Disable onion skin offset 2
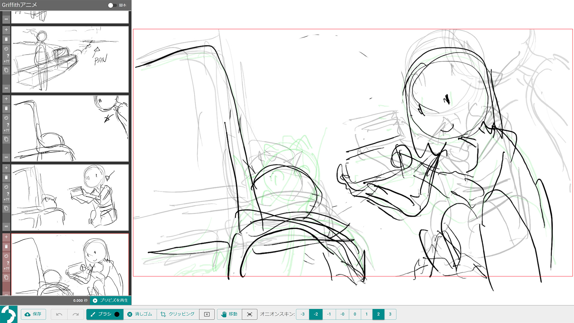The width and height of the screenshot is (574, 323). click(378, 314)
